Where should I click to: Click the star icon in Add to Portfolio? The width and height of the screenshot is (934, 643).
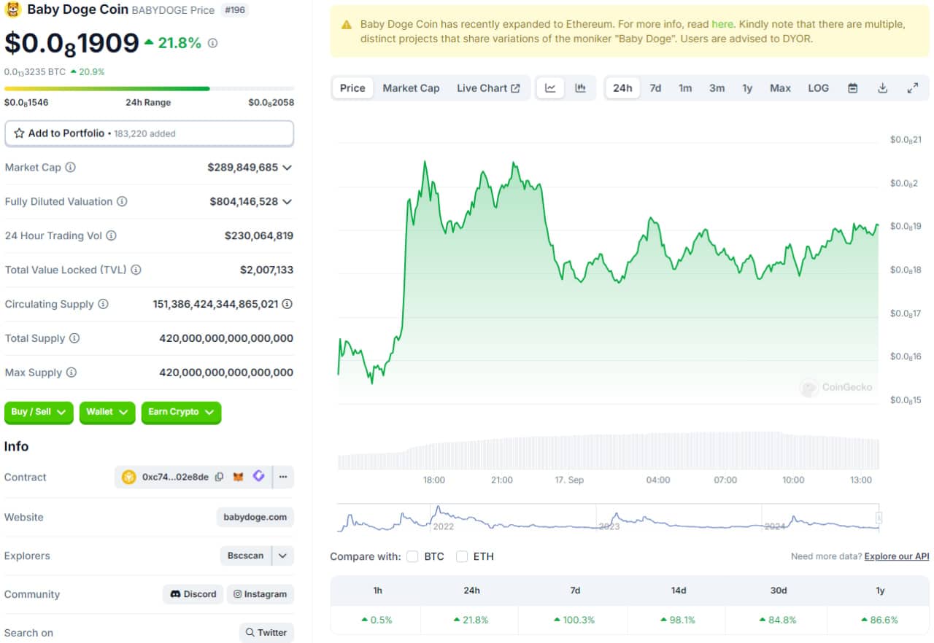click(x=19, y=133)
